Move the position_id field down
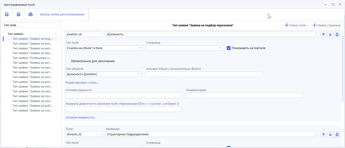The height and width of the screenshot is (148, 345). coord(330,34)
